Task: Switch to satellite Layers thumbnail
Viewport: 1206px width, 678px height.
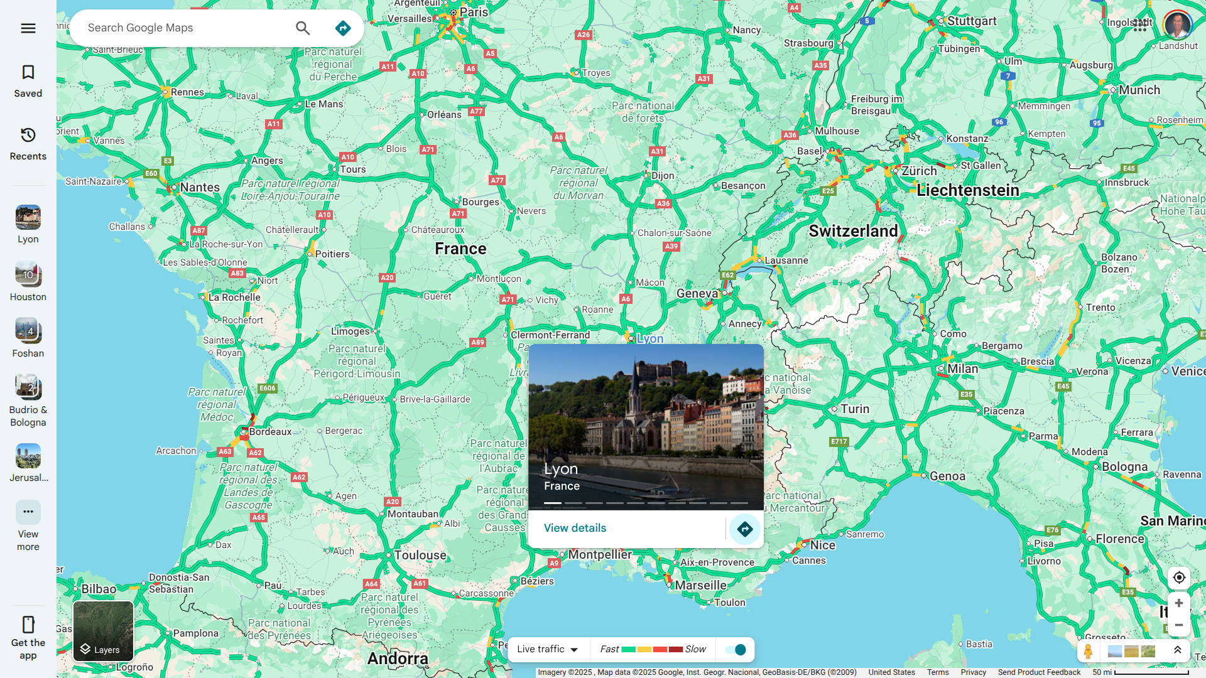Action: [103, 631]
